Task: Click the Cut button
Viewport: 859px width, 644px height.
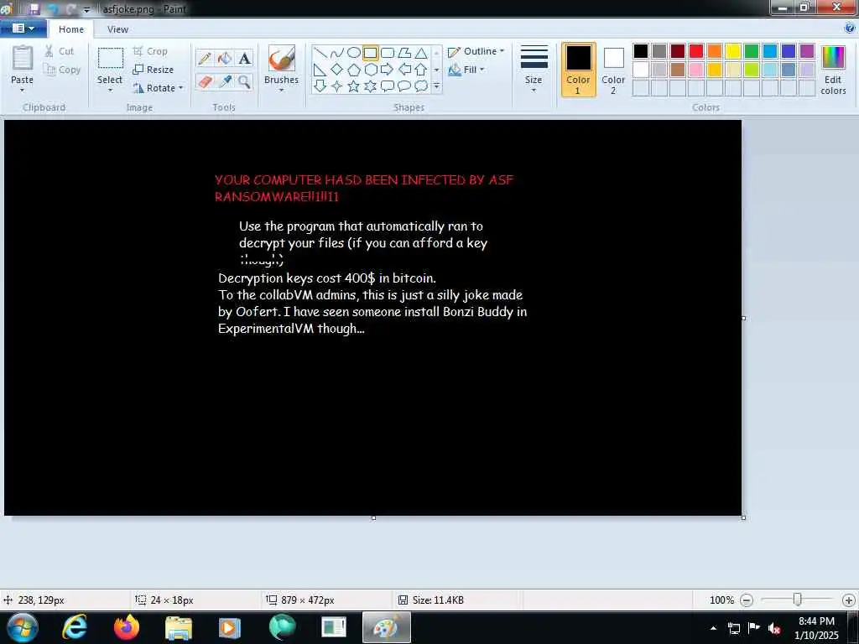Action: pyautogui.click(x=60, y=51)
